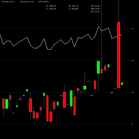139x139 pixels.
Task: Click the "BSE 800520" symbol label
Action: tap(44, 2)
